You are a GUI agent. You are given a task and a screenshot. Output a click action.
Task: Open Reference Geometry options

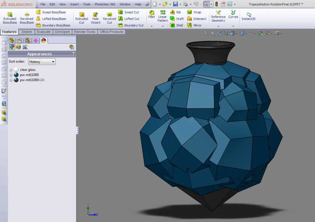(x=218, y=17)
